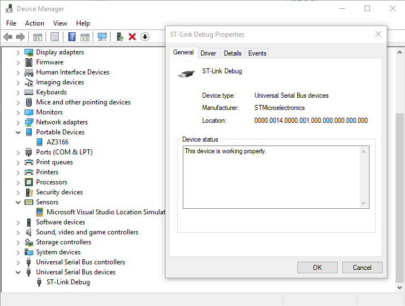Scan for hardware changes monitor icon

click(102, 37)
